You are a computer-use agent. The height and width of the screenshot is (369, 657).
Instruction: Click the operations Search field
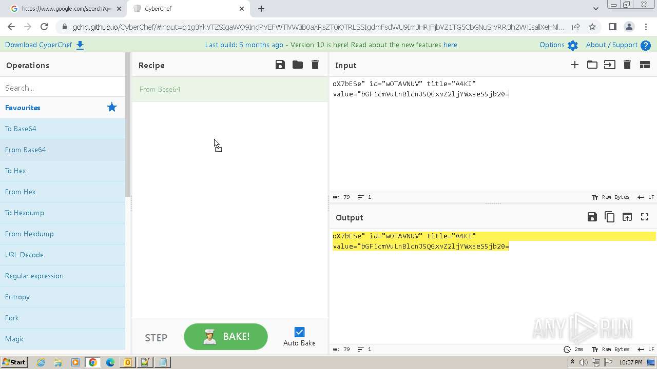click(63, 88)
